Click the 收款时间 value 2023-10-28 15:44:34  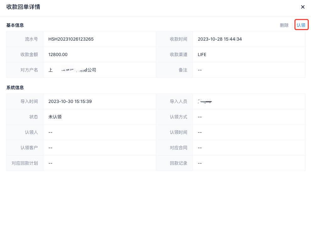[220, 39]
